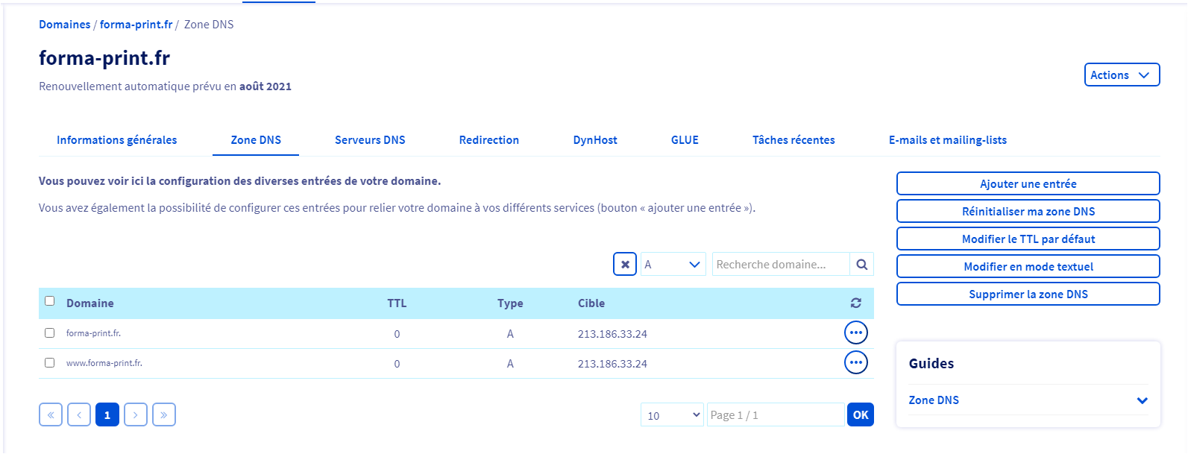Click Modifier en mode textuel
Image resolution: width=1188 pixels, height=454 pixels.
[x=1028, y=266]
